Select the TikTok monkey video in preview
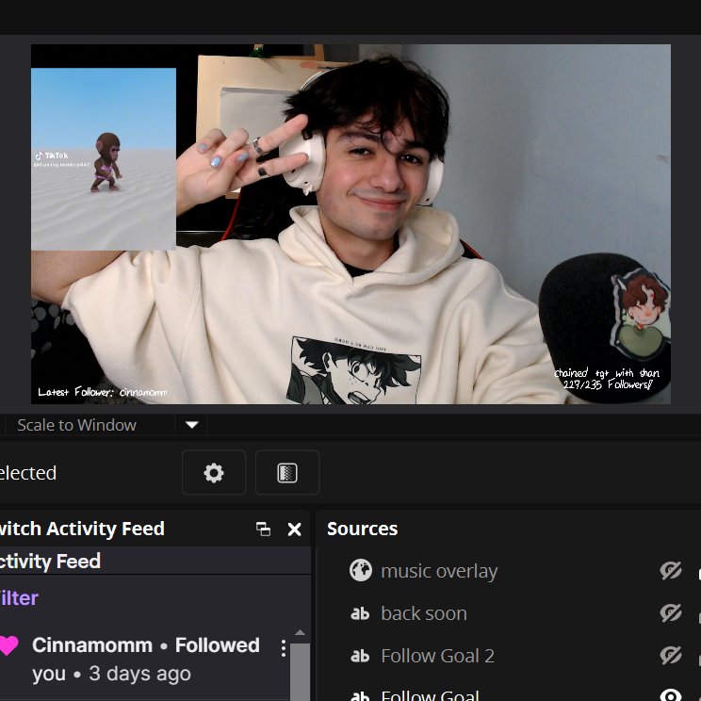 tap(104, 159)
